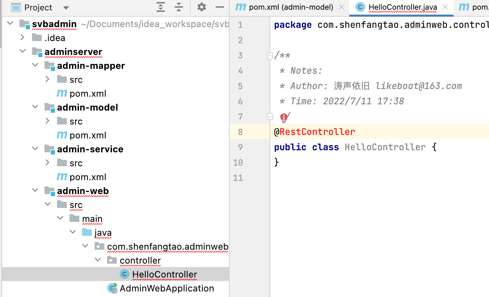Screen dimensions: 489x297
Task: Select admin-mapper module
Action: click(91, 65)
